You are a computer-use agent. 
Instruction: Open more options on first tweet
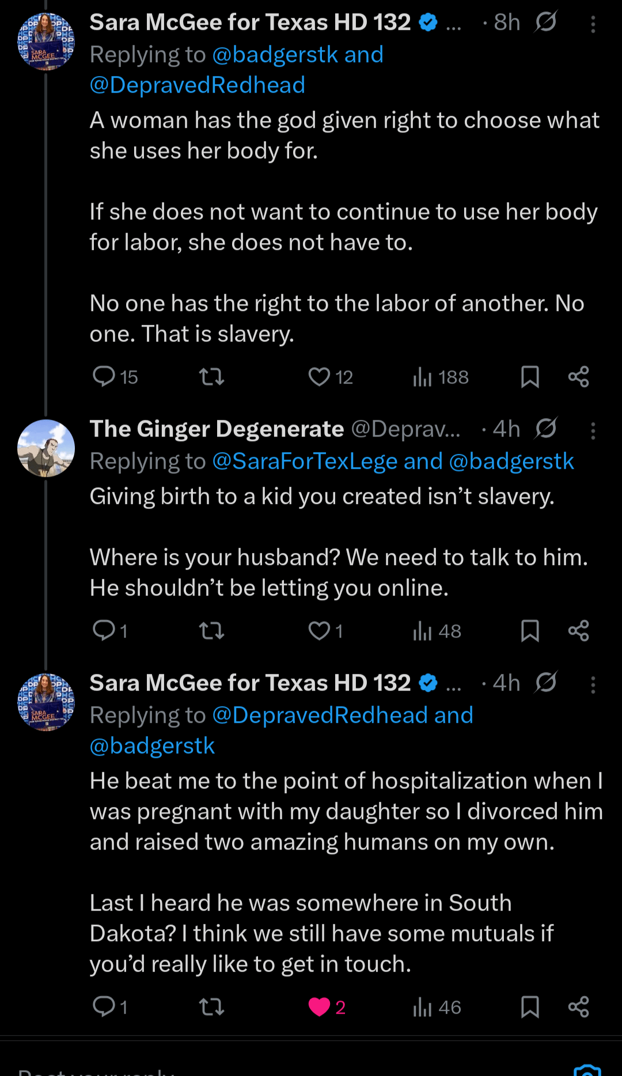click(593, 24)
